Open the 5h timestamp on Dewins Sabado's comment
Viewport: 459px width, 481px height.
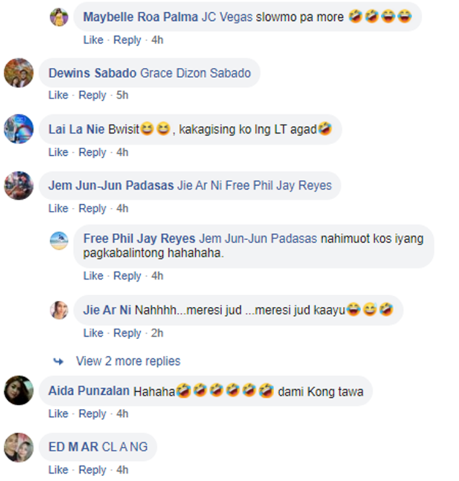[122, 95]
